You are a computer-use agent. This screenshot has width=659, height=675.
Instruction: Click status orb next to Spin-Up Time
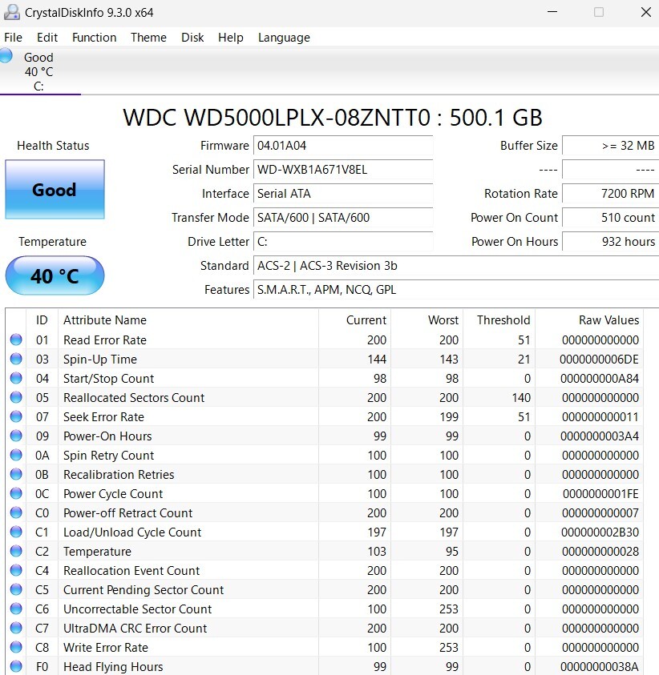coord(16,360)
